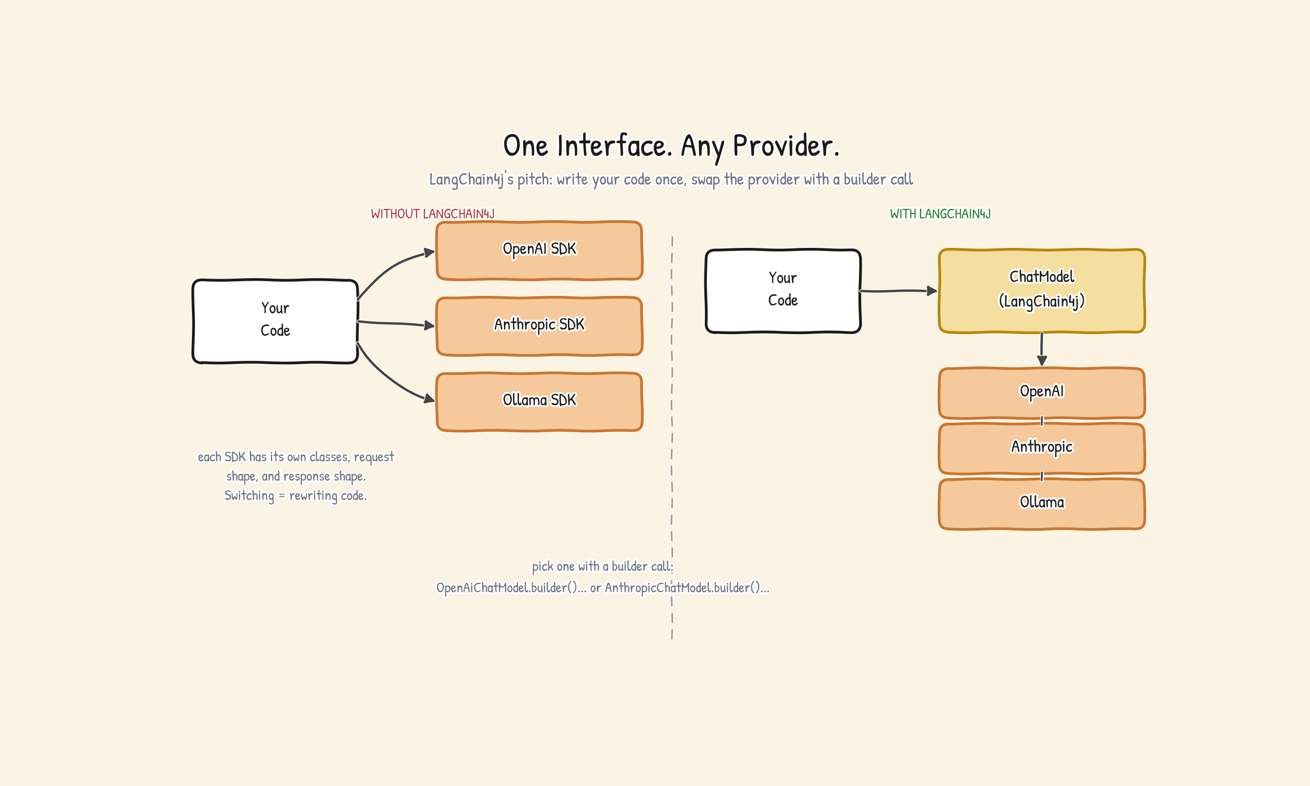
Task: Select the Ollama SDK box
Action: pyautogui.click(x=539, y=402)
